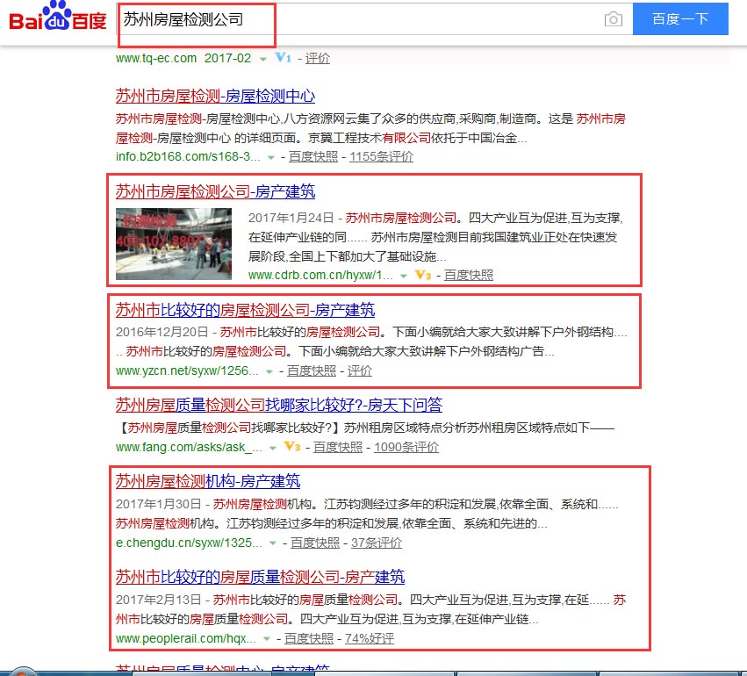Click date text 2017年1月24日

tap(291, 218)
